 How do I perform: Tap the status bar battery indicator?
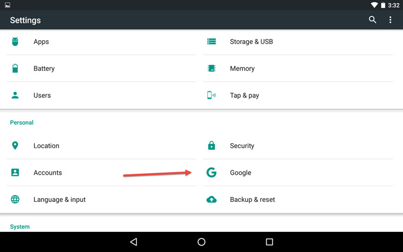383,5
